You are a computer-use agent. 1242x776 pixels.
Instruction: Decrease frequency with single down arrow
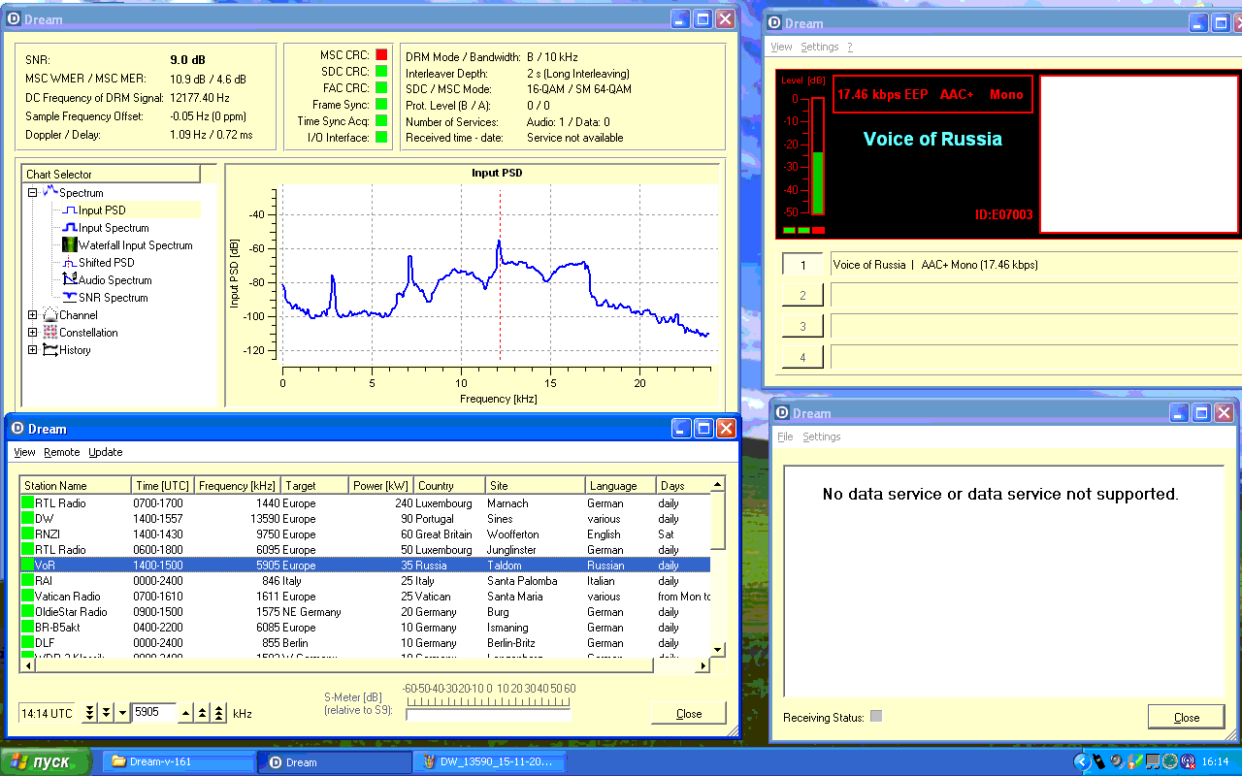(122, 713)
